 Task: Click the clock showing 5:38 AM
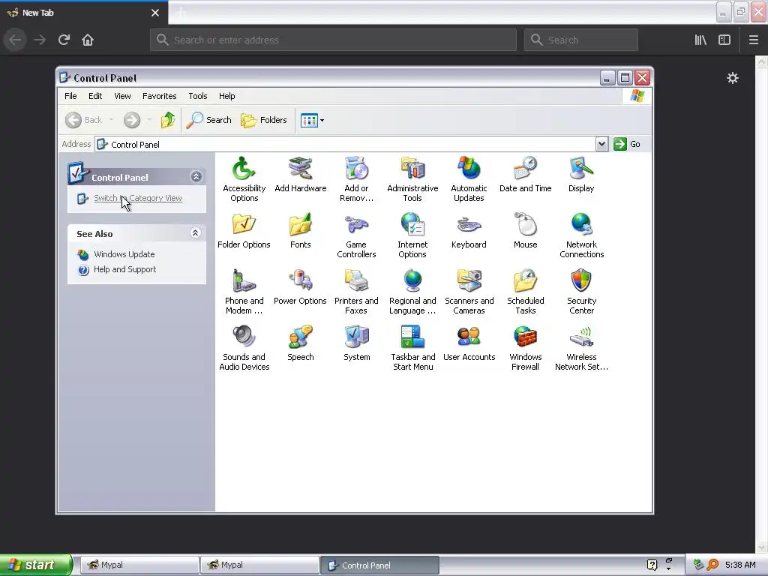(739, 565)
